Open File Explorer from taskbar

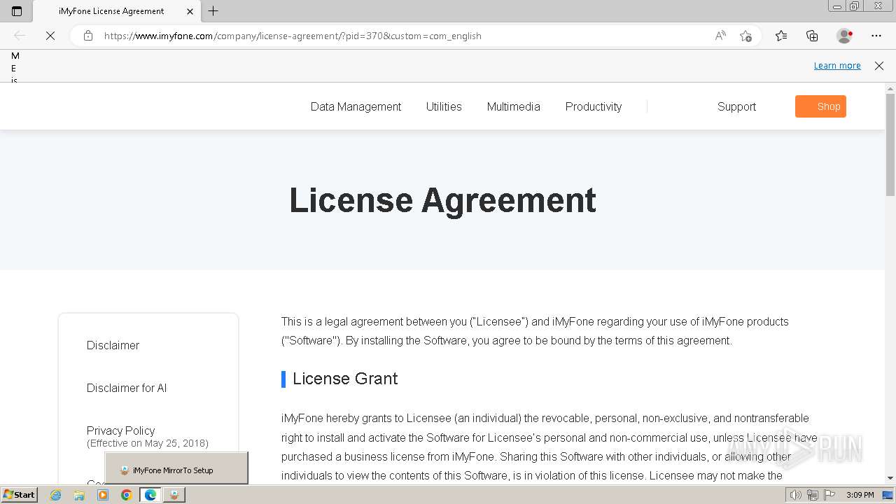79,495
